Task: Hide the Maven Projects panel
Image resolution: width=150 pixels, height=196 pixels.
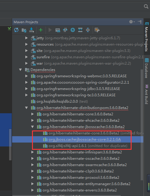Action: (139, 22)
